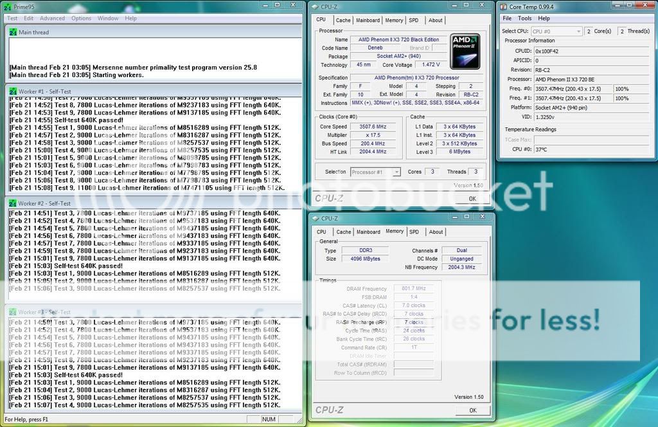Click the Core Speed 3507.6 MHz field
This screenshot has width=658, height=427.
(x=373, y=127)
